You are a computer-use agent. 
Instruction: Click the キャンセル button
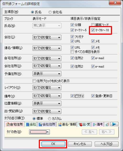(80, 144)
